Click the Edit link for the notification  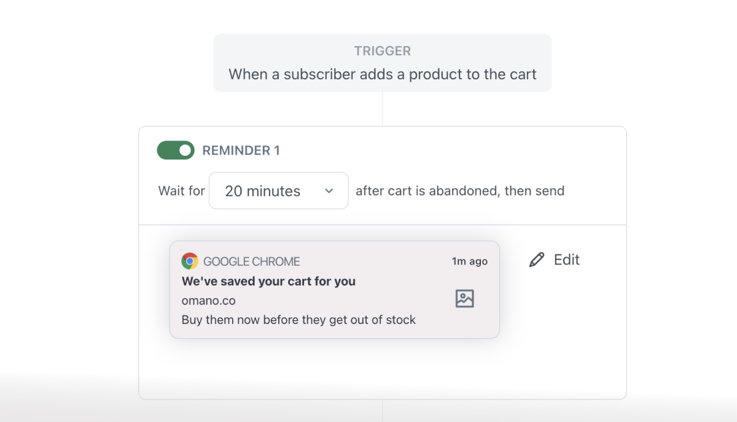(566, 259)
